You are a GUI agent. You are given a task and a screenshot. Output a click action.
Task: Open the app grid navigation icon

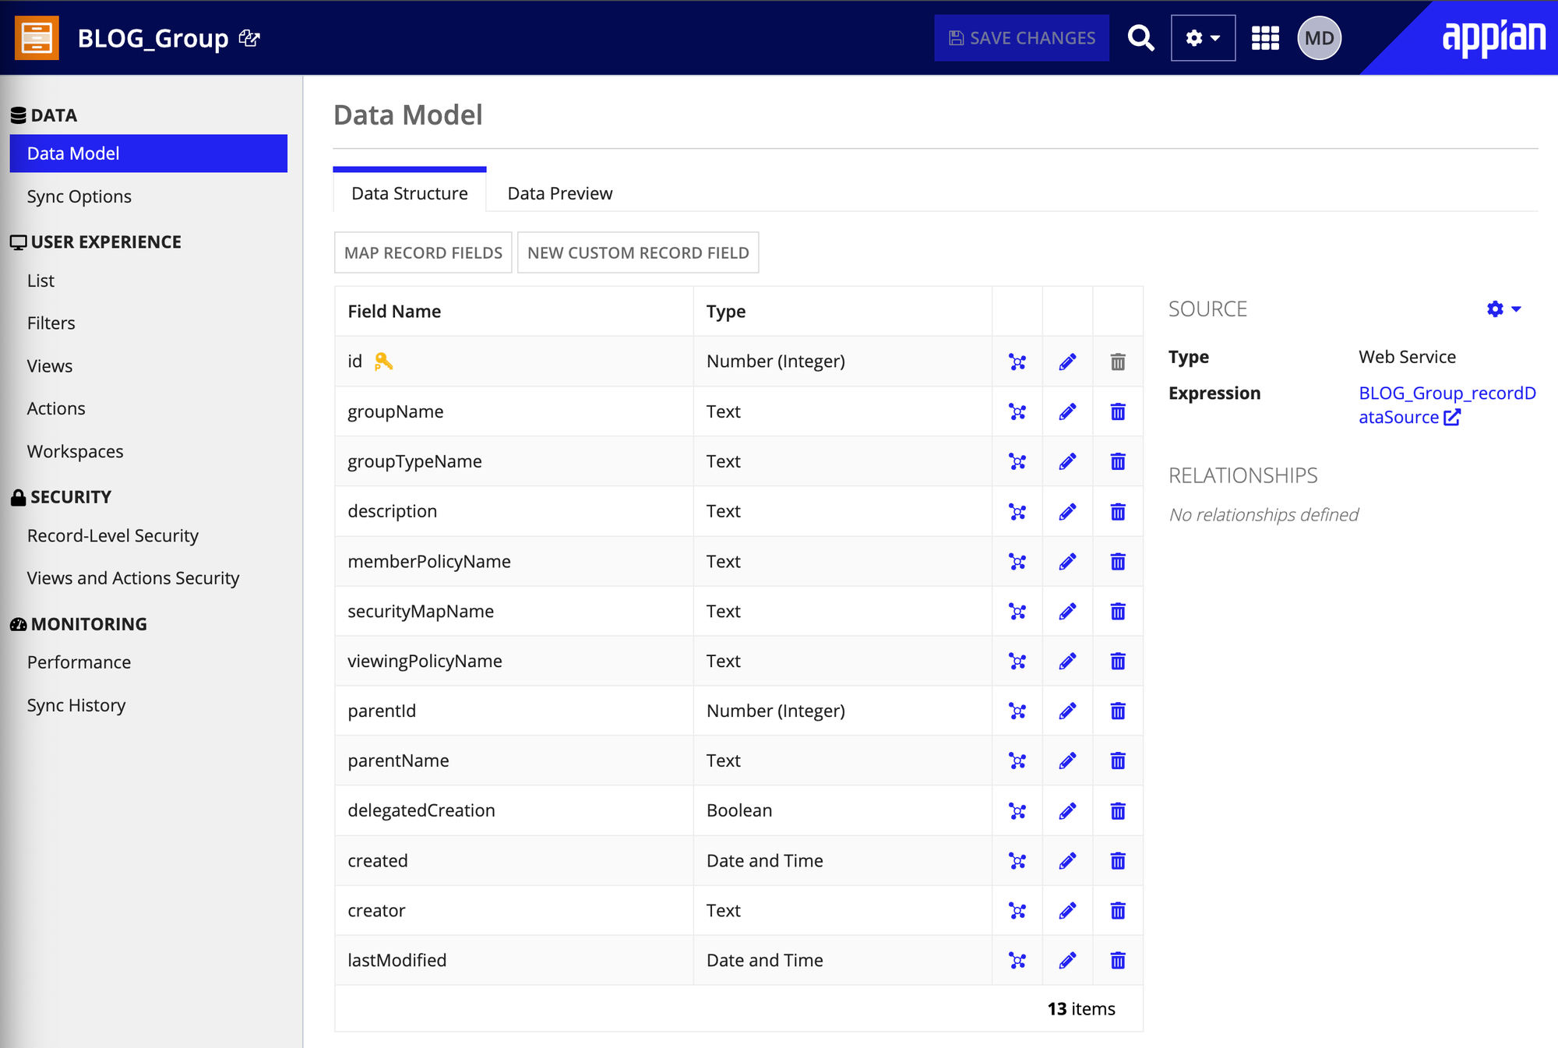(1265, 37)
